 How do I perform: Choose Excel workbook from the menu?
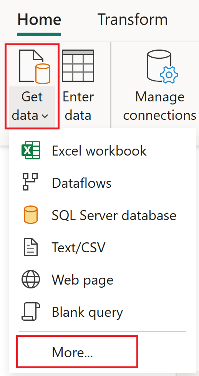(99, 151)
